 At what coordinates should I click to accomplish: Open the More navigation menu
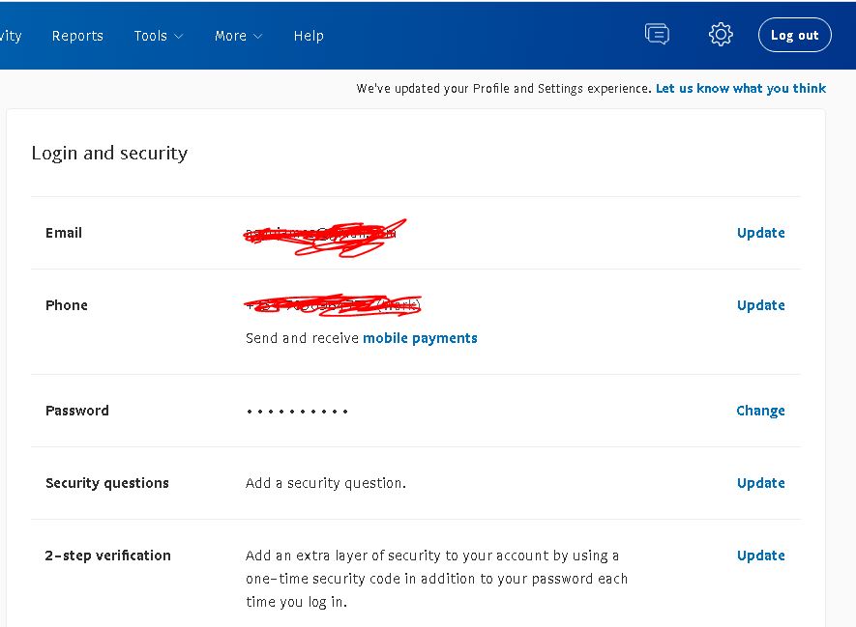pos(232,36)
